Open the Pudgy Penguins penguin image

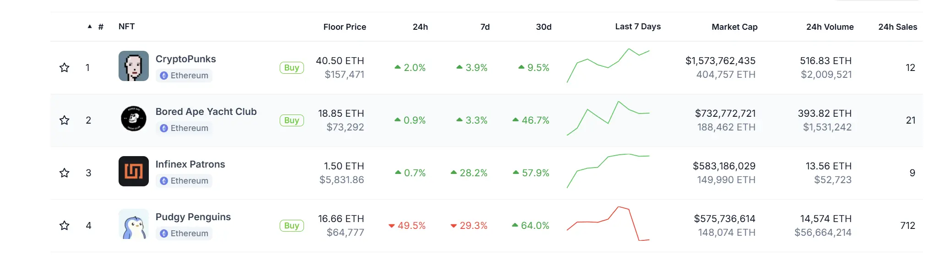point(133,224)
